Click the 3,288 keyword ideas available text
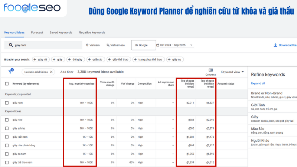The image size is (297, 167). 100,72
